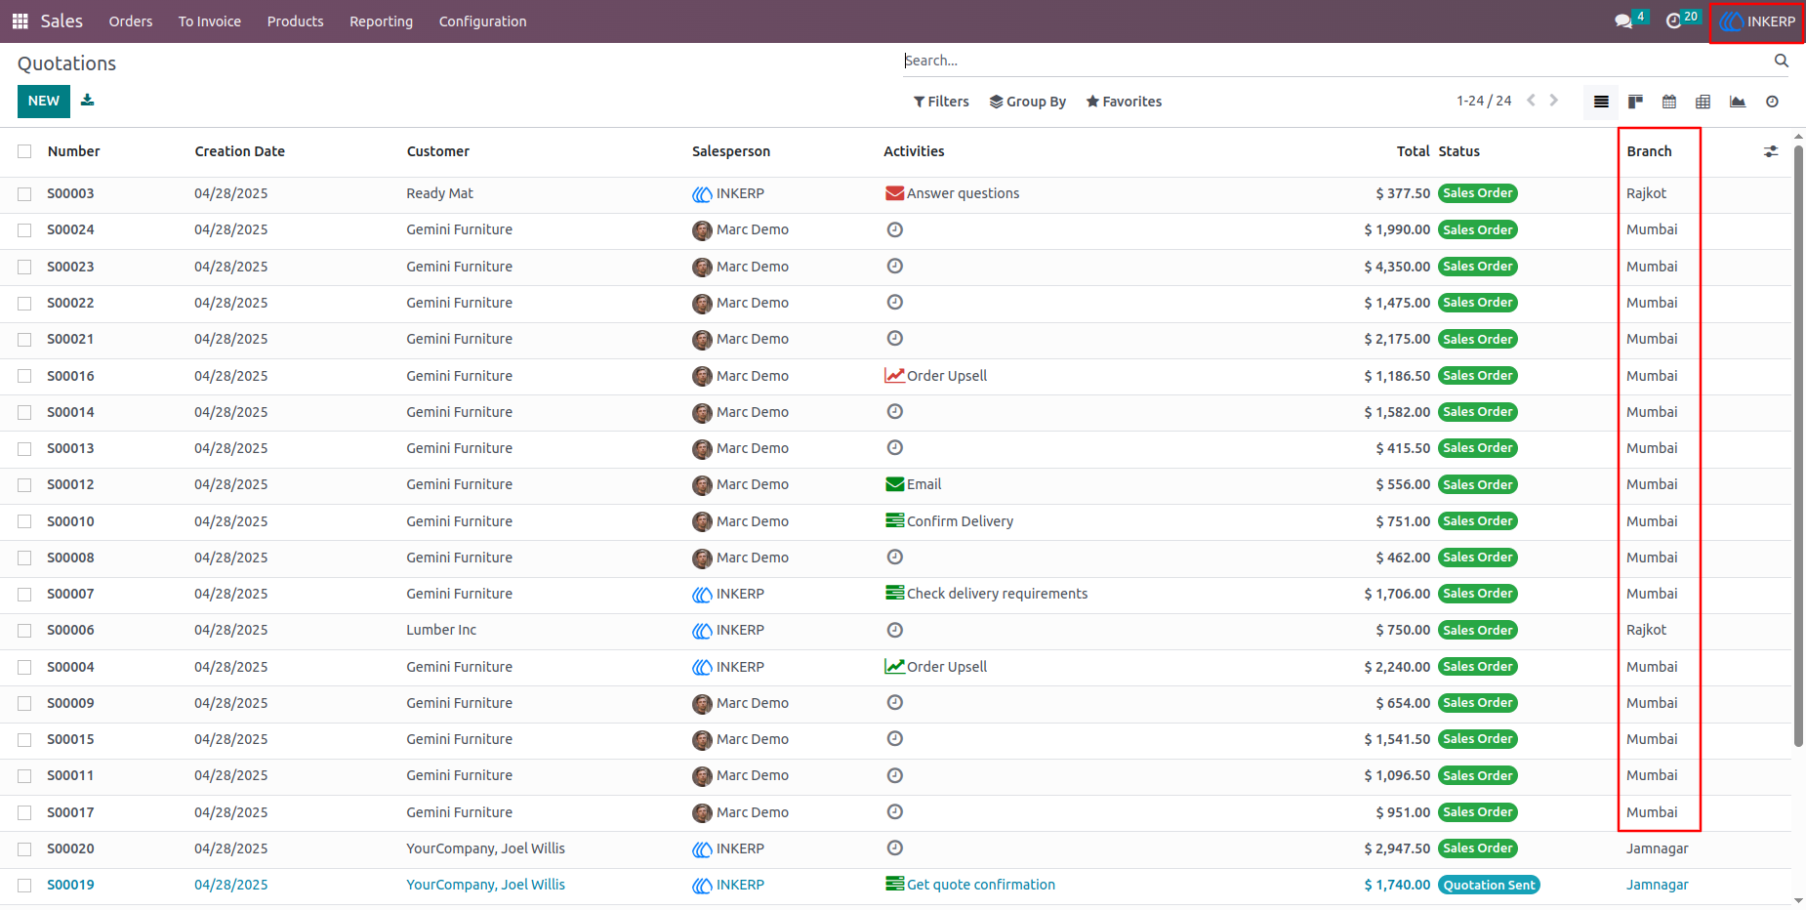
Task: Open the INKERP user menu
Action: (x=1757, y=21)
